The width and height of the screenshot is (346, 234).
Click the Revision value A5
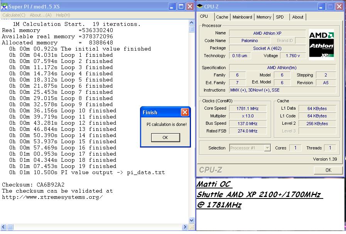click(326, 83)
